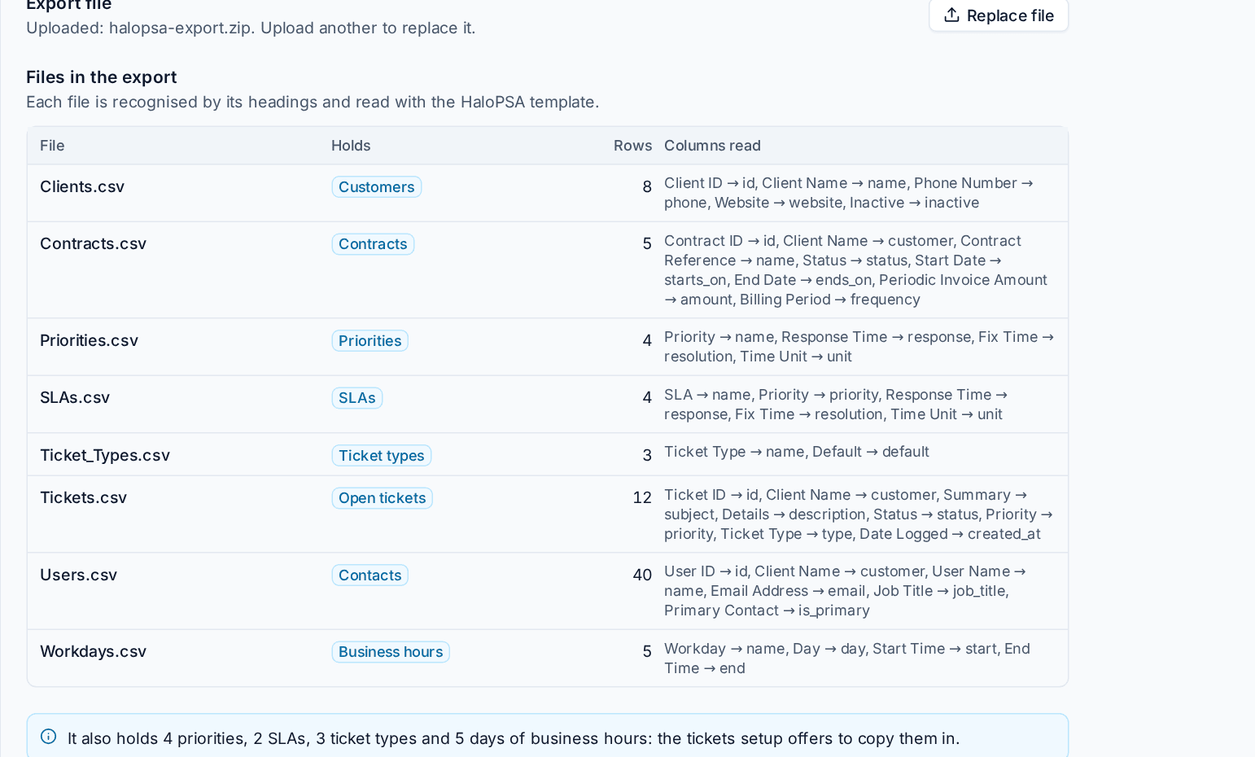The width and height of the screenshot is (1255, 757).
Task: Click the Tickets.csv file name
Action: (83, 498)
